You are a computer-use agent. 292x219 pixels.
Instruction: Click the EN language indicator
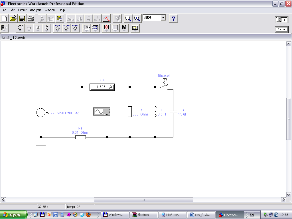[x=252, y=215]
